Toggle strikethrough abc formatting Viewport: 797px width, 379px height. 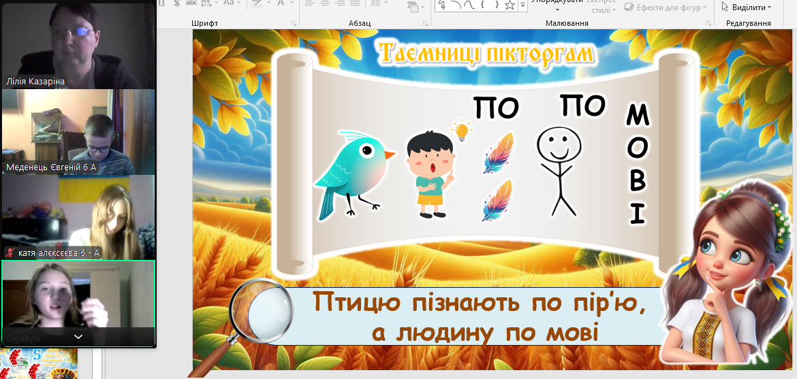191,3
